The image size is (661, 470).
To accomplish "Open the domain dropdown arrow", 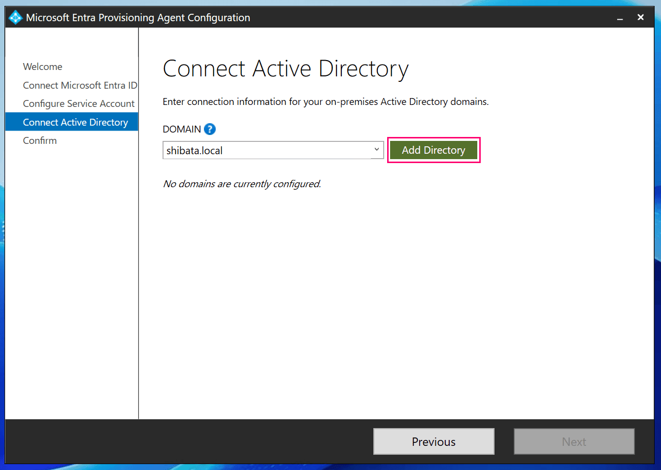I will (377, 150).
